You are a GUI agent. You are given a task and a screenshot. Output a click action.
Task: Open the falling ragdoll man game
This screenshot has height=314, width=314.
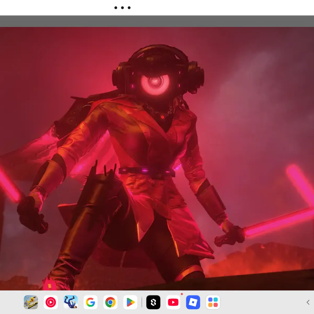[71, 302]
